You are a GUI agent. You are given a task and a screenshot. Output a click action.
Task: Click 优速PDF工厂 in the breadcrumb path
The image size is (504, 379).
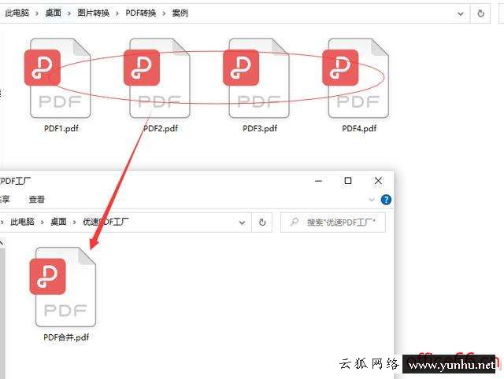[106, 222]
